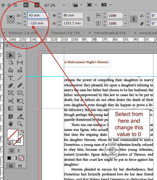Select the Direct Selection tool
The image size is (157, 180).
coord(20,55)
